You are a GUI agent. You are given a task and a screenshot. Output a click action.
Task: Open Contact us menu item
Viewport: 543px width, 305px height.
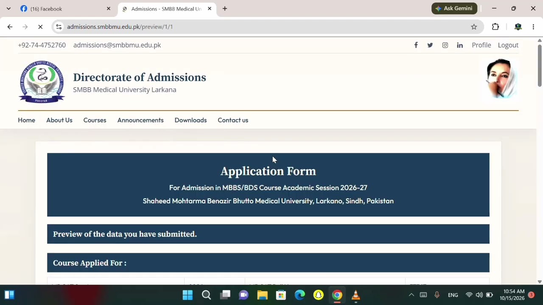[233, 120]
